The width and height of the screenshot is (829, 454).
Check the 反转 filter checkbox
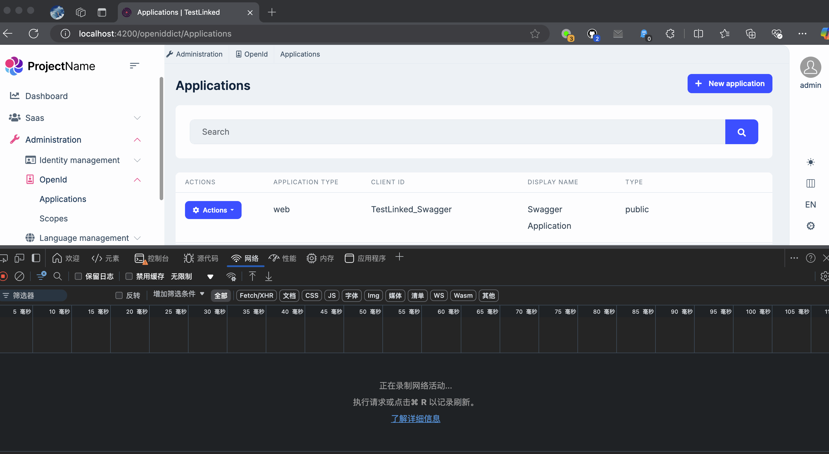[x=119, y=296]
